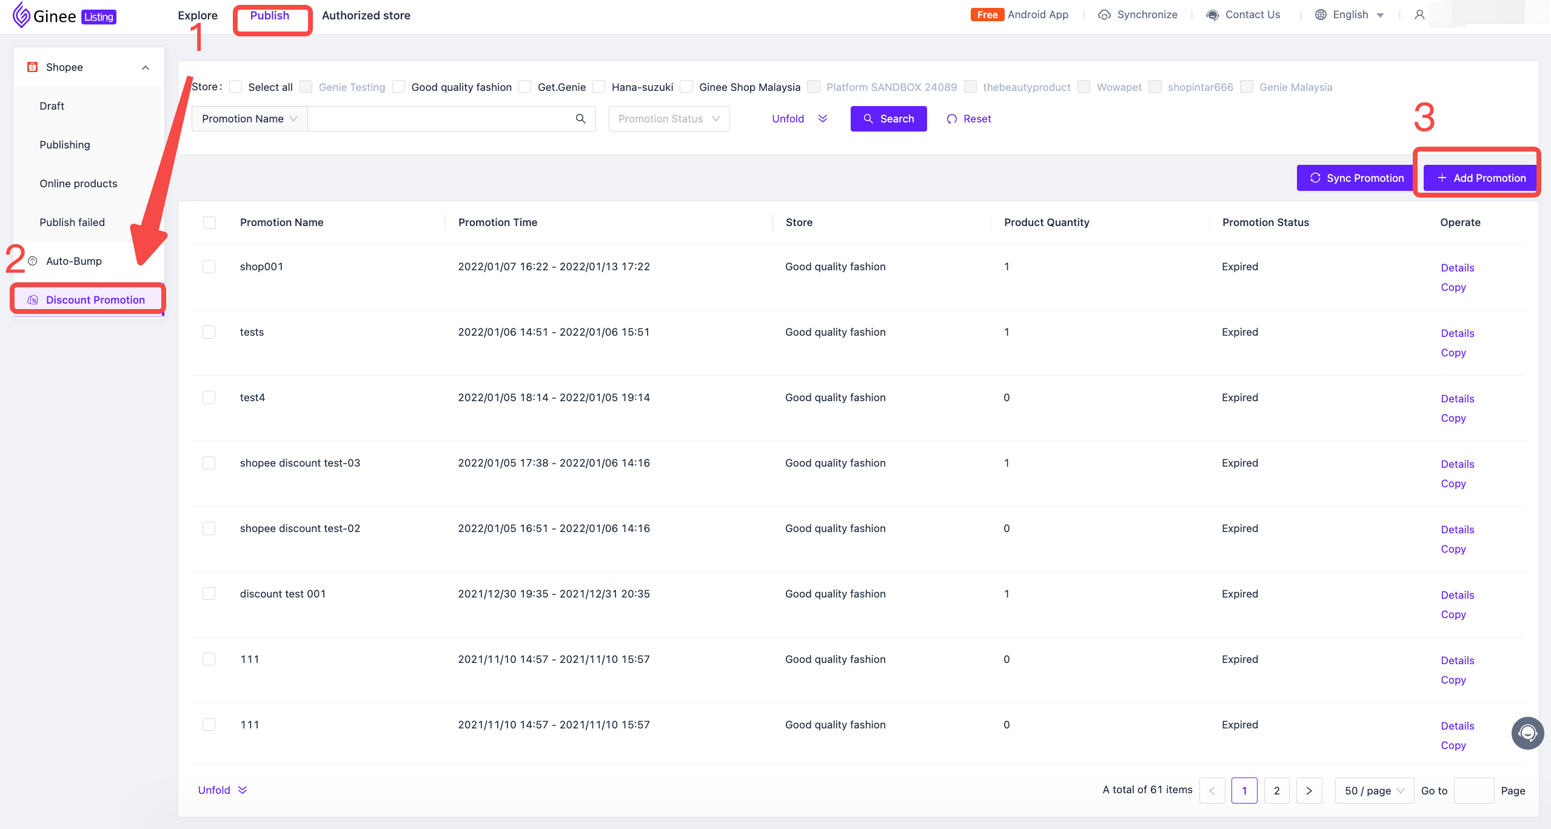Go to next page arrow
Image resolution: width=1551 pixels, height=829 pixels.
tap(1309, 791)
